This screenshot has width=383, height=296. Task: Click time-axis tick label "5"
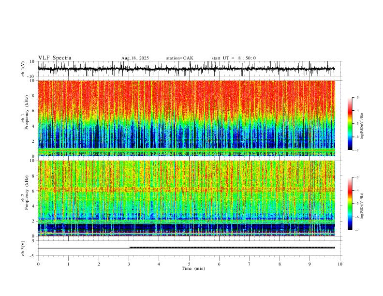pyautogui.click(x=189, y=264)
